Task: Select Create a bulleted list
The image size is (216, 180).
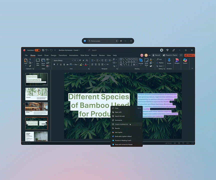Action: point(121,124)
